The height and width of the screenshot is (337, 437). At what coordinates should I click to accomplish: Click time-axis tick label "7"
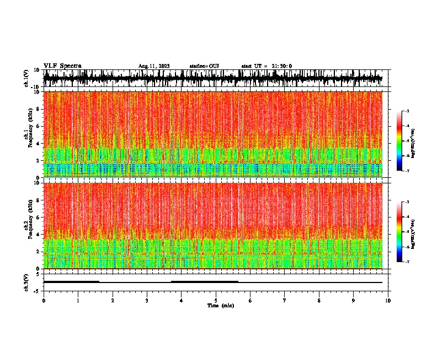click(285, 301)
